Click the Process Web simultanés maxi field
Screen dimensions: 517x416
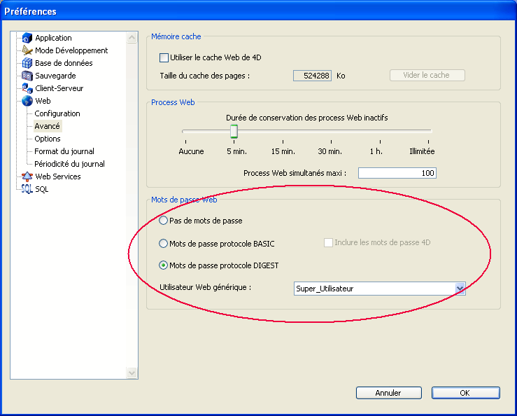397,173
